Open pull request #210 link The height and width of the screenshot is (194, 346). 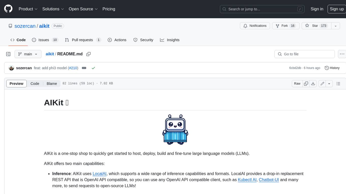(73, 68)
